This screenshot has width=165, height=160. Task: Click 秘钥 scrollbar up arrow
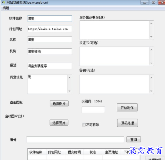click(151, 78)
